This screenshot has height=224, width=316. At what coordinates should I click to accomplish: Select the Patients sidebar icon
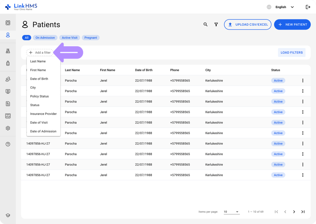click(8, 35)
